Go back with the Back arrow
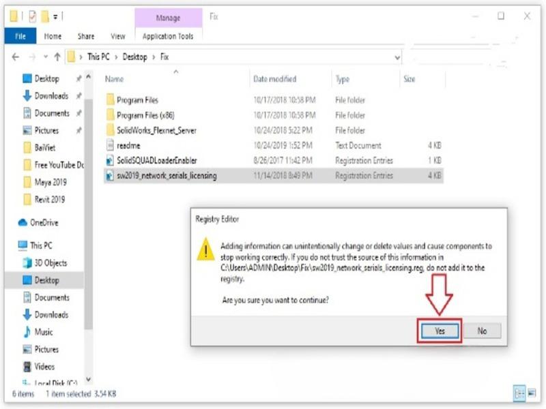 pos(15,57)
